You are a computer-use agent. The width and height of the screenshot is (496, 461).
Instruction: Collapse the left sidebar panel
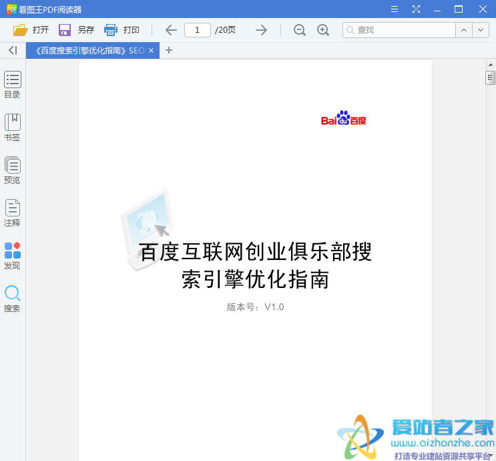13,50
